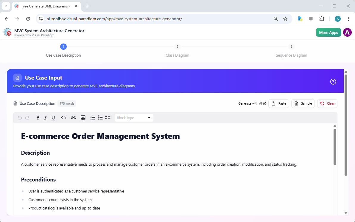Load the Sample use case description
The width and height of the screenshot is (355, 222).
click(x=303, y=103)
